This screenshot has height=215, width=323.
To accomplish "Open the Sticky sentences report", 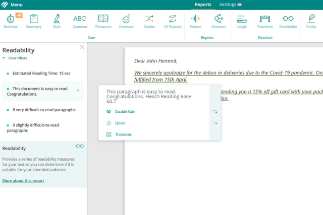I will [311, 21].
